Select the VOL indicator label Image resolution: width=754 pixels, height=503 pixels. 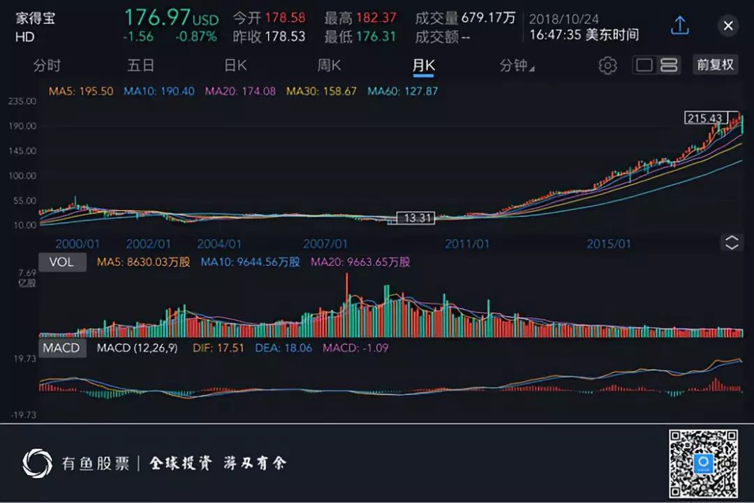point(63,262)
